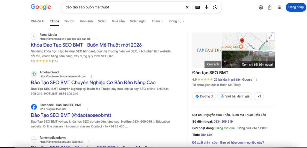Open the three-dot menu next to Google reviews

pyautogui.click(x=256, y=80)
